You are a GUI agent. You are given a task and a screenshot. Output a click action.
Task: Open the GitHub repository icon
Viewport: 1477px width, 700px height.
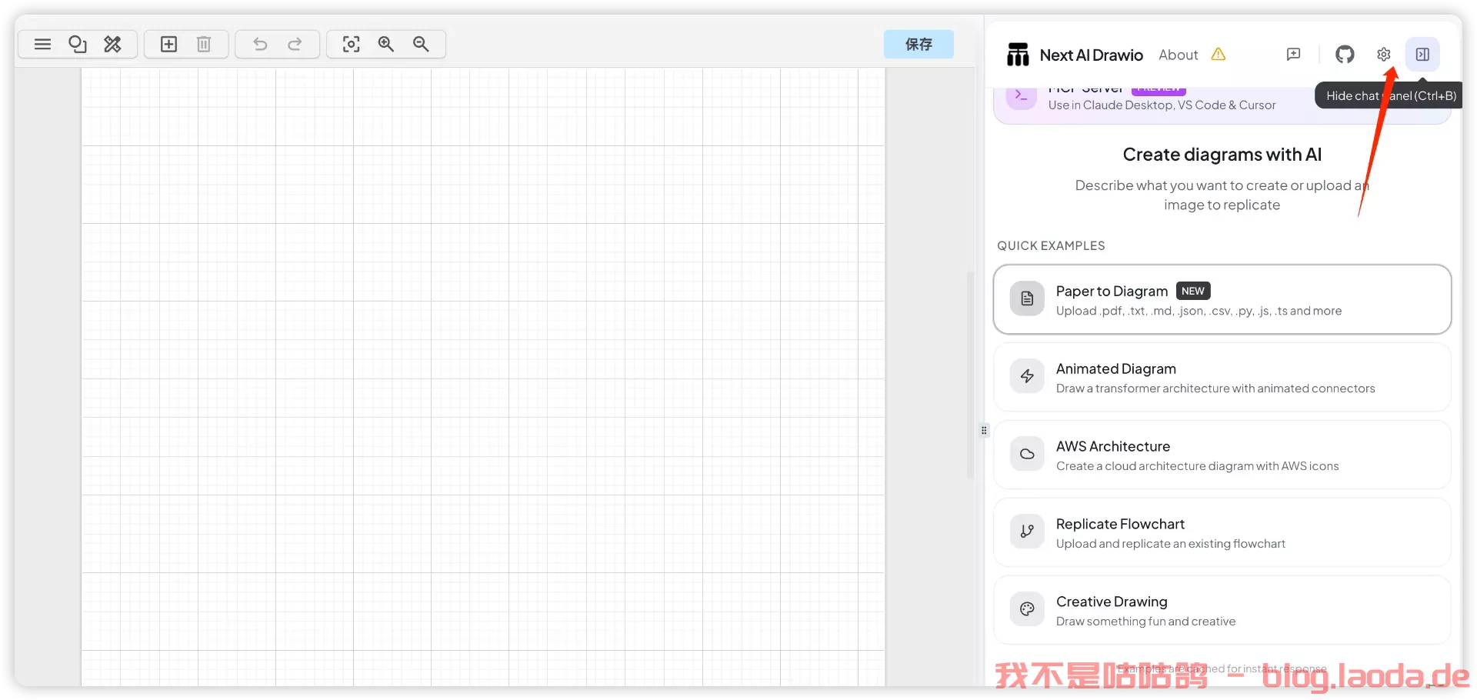point(1345,55)
